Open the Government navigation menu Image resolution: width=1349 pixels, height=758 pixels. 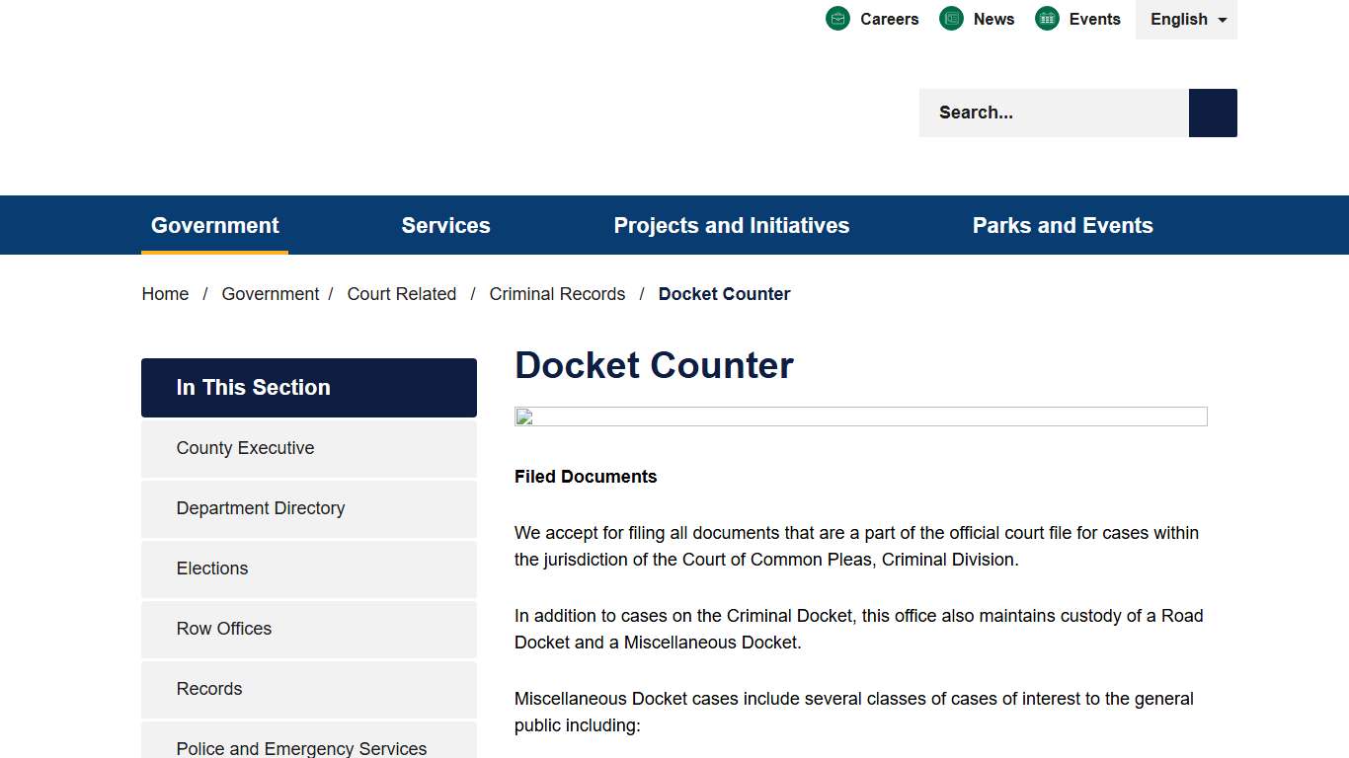pos(214,225)
